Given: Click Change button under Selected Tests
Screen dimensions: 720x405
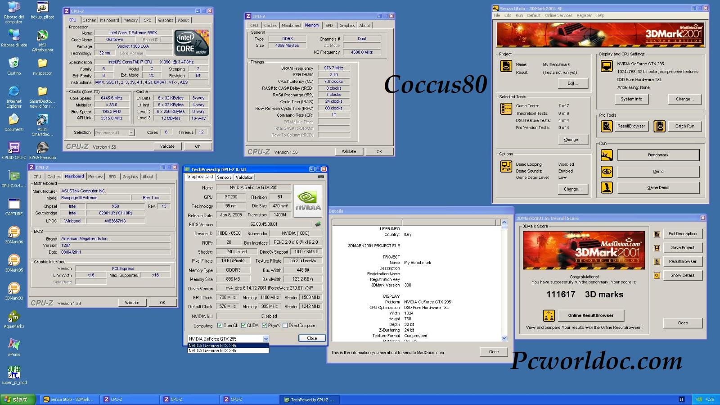Looking at the screenshot, I should pos(572,140).
